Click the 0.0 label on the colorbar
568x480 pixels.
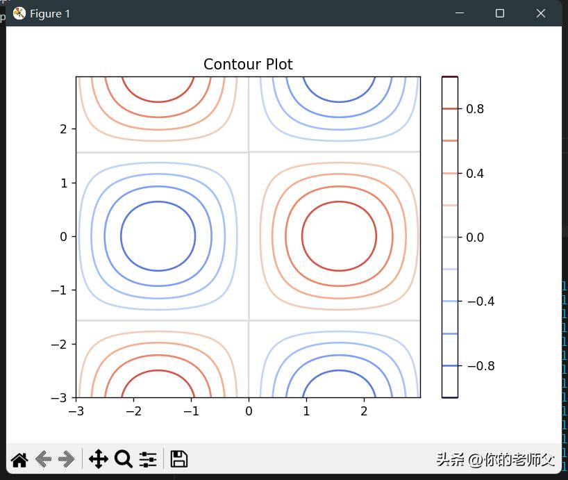474,237
